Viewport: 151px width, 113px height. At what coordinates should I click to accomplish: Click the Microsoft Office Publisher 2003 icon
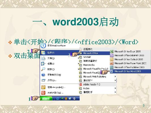pyautogui.click(x=112, y=67)
